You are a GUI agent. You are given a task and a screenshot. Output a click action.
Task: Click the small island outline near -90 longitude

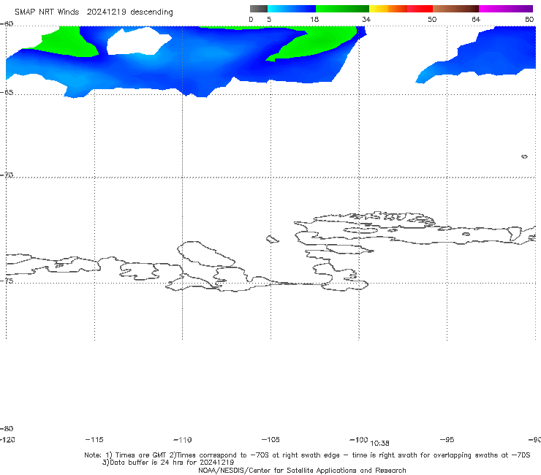pyautogui.click(x=524, y=156)
